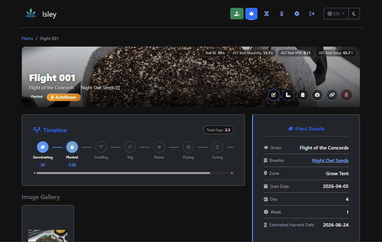Click the ruler measurement button
This screenshot has width=382, height=242.
(288, 95)
